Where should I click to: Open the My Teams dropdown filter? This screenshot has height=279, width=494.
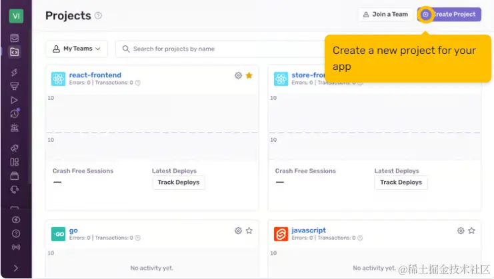point(77,49)
